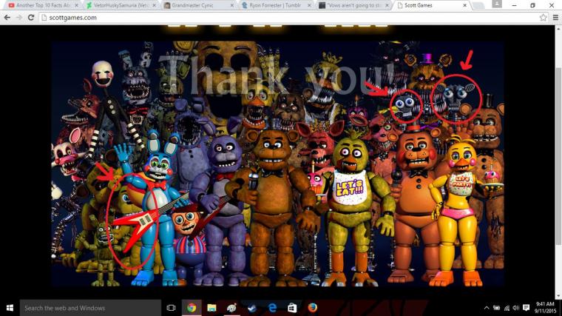Minimize the Chrome window

(515, 5)
